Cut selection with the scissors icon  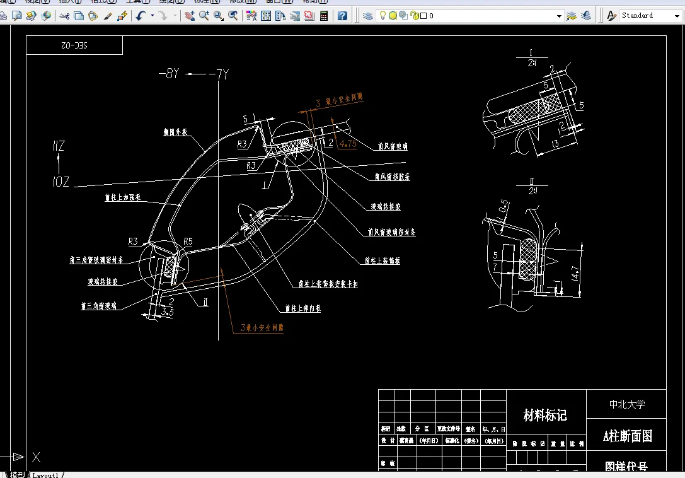(65, 16)
